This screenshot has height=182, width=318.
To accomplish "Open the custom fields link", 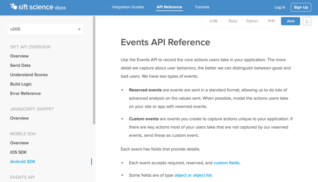I will (x=226, y=163).
